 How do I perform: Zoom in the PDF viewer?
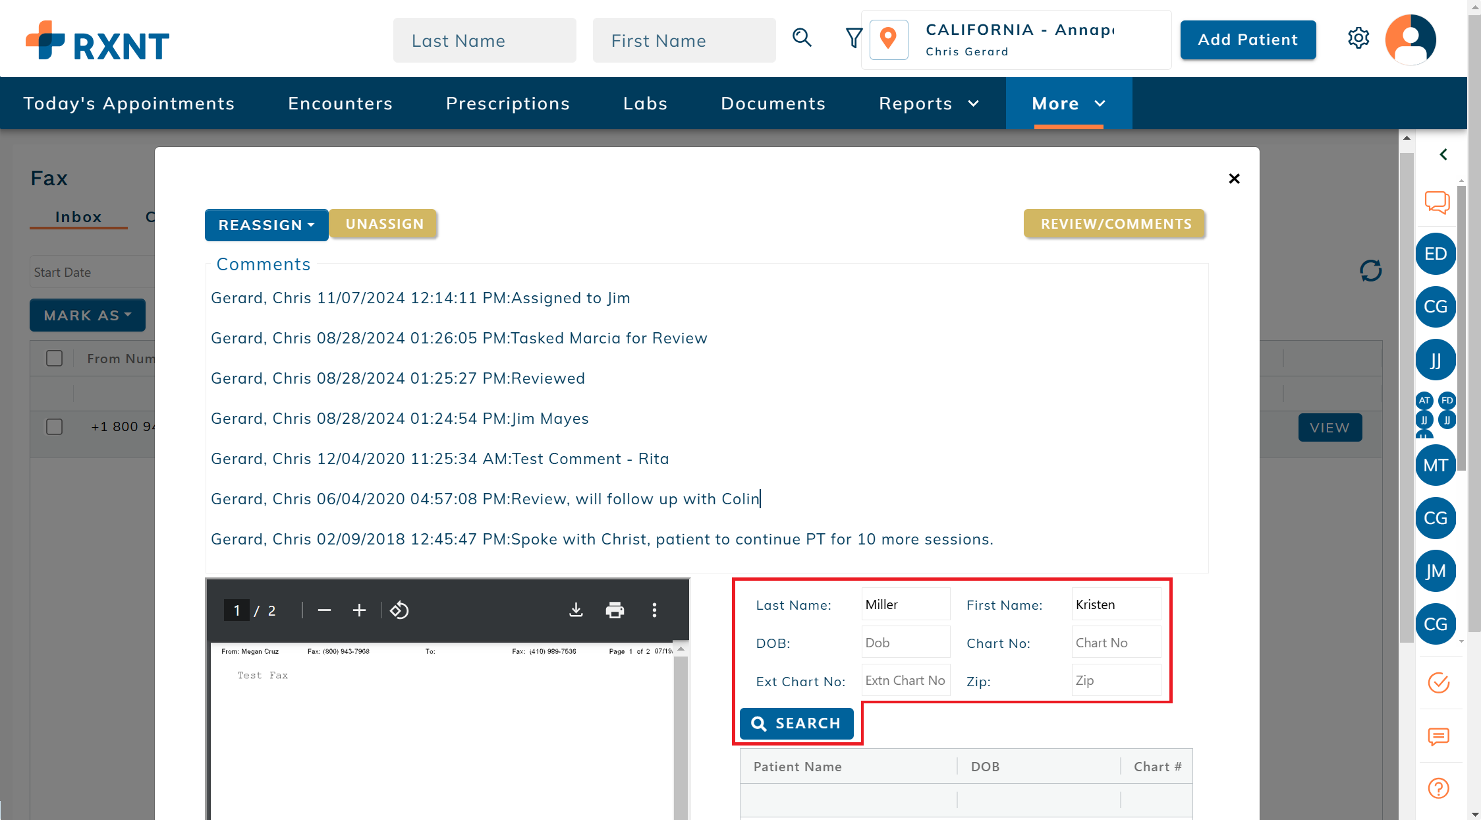(x=359, y=610)
